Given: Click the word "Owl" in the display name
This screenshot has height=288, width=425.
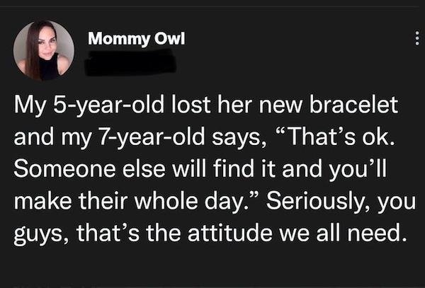Looking at the screenshot, I should pos(172,39).
